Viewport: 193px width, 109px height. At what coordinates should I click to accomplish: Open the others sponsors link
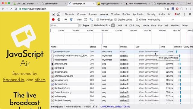point(40,80)
